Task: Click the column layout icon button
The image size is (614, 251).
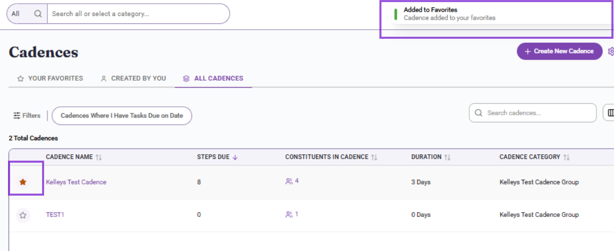Action: pos(609,113)
